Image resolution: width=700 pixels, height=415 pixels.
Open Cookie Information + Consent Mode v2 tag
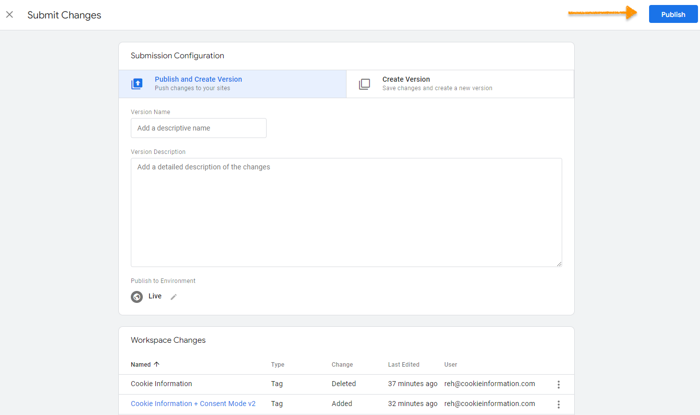coord(193,404)
